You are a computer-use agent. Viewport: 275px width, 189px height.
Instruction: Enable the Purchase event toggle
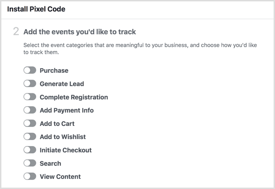[x=30, y=70]
